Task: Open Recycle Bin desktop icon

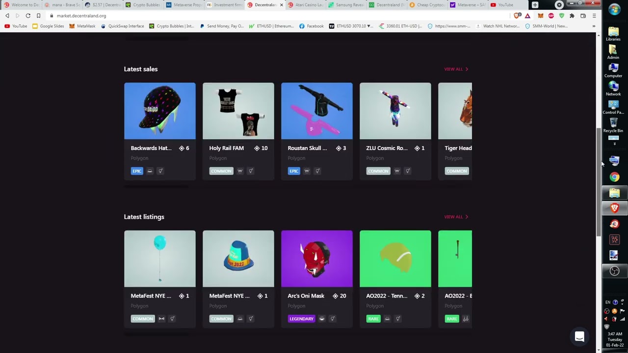Action: click(x=613, y=125)
